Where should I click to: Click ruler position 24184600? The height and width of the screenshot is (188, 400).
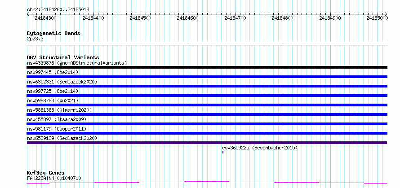187,18
